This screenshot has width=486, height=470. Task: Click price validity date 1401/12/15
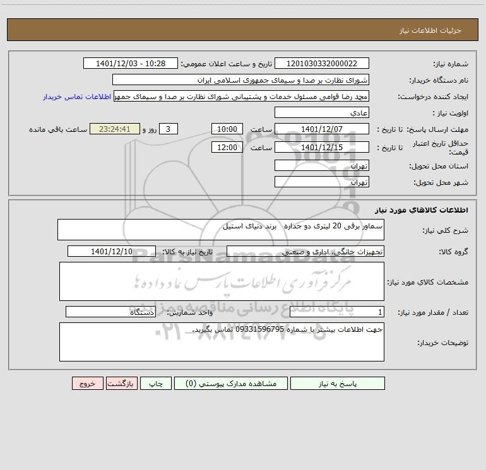point(322,147)
